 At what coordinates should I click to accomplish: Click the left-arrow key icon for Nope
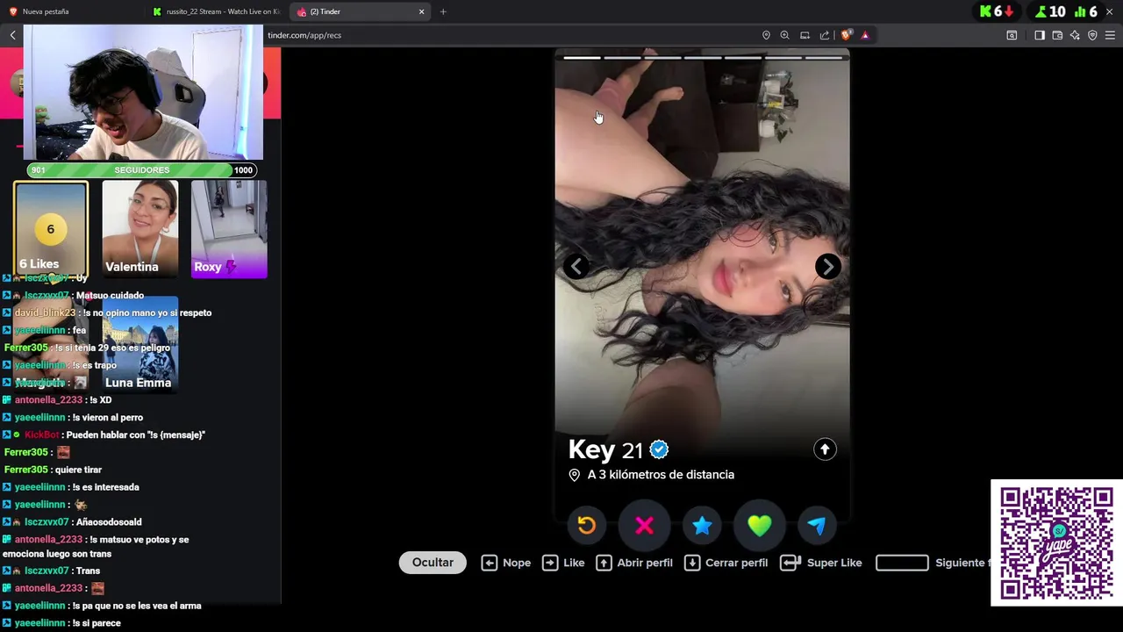pos(489,563)
